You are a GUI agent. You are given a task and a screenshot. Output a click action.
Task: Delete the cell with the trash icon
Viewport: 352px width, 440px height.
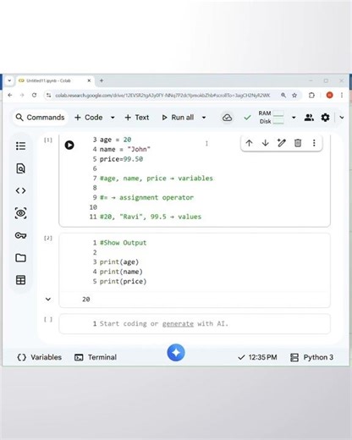pos(298,143)
